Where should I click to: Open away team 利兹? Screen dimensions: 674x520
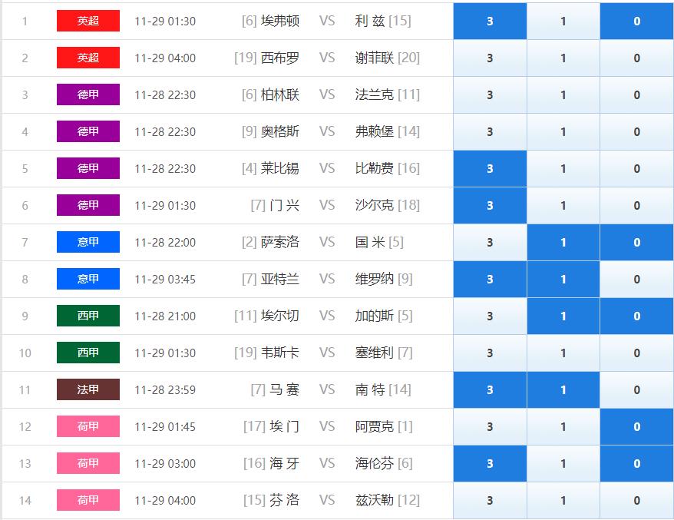[370, 21]
